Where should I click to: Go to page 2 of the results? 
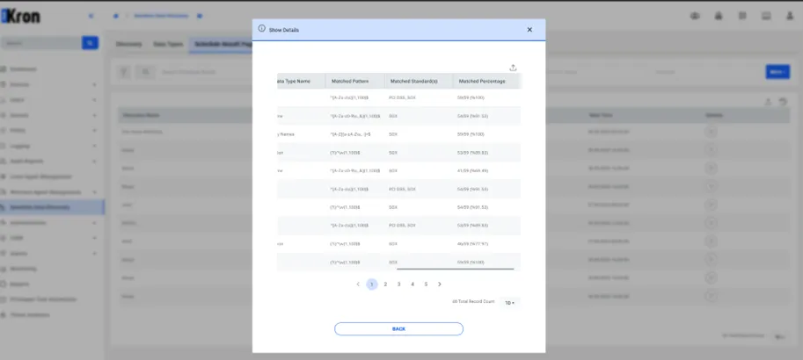tap(385, 284)
